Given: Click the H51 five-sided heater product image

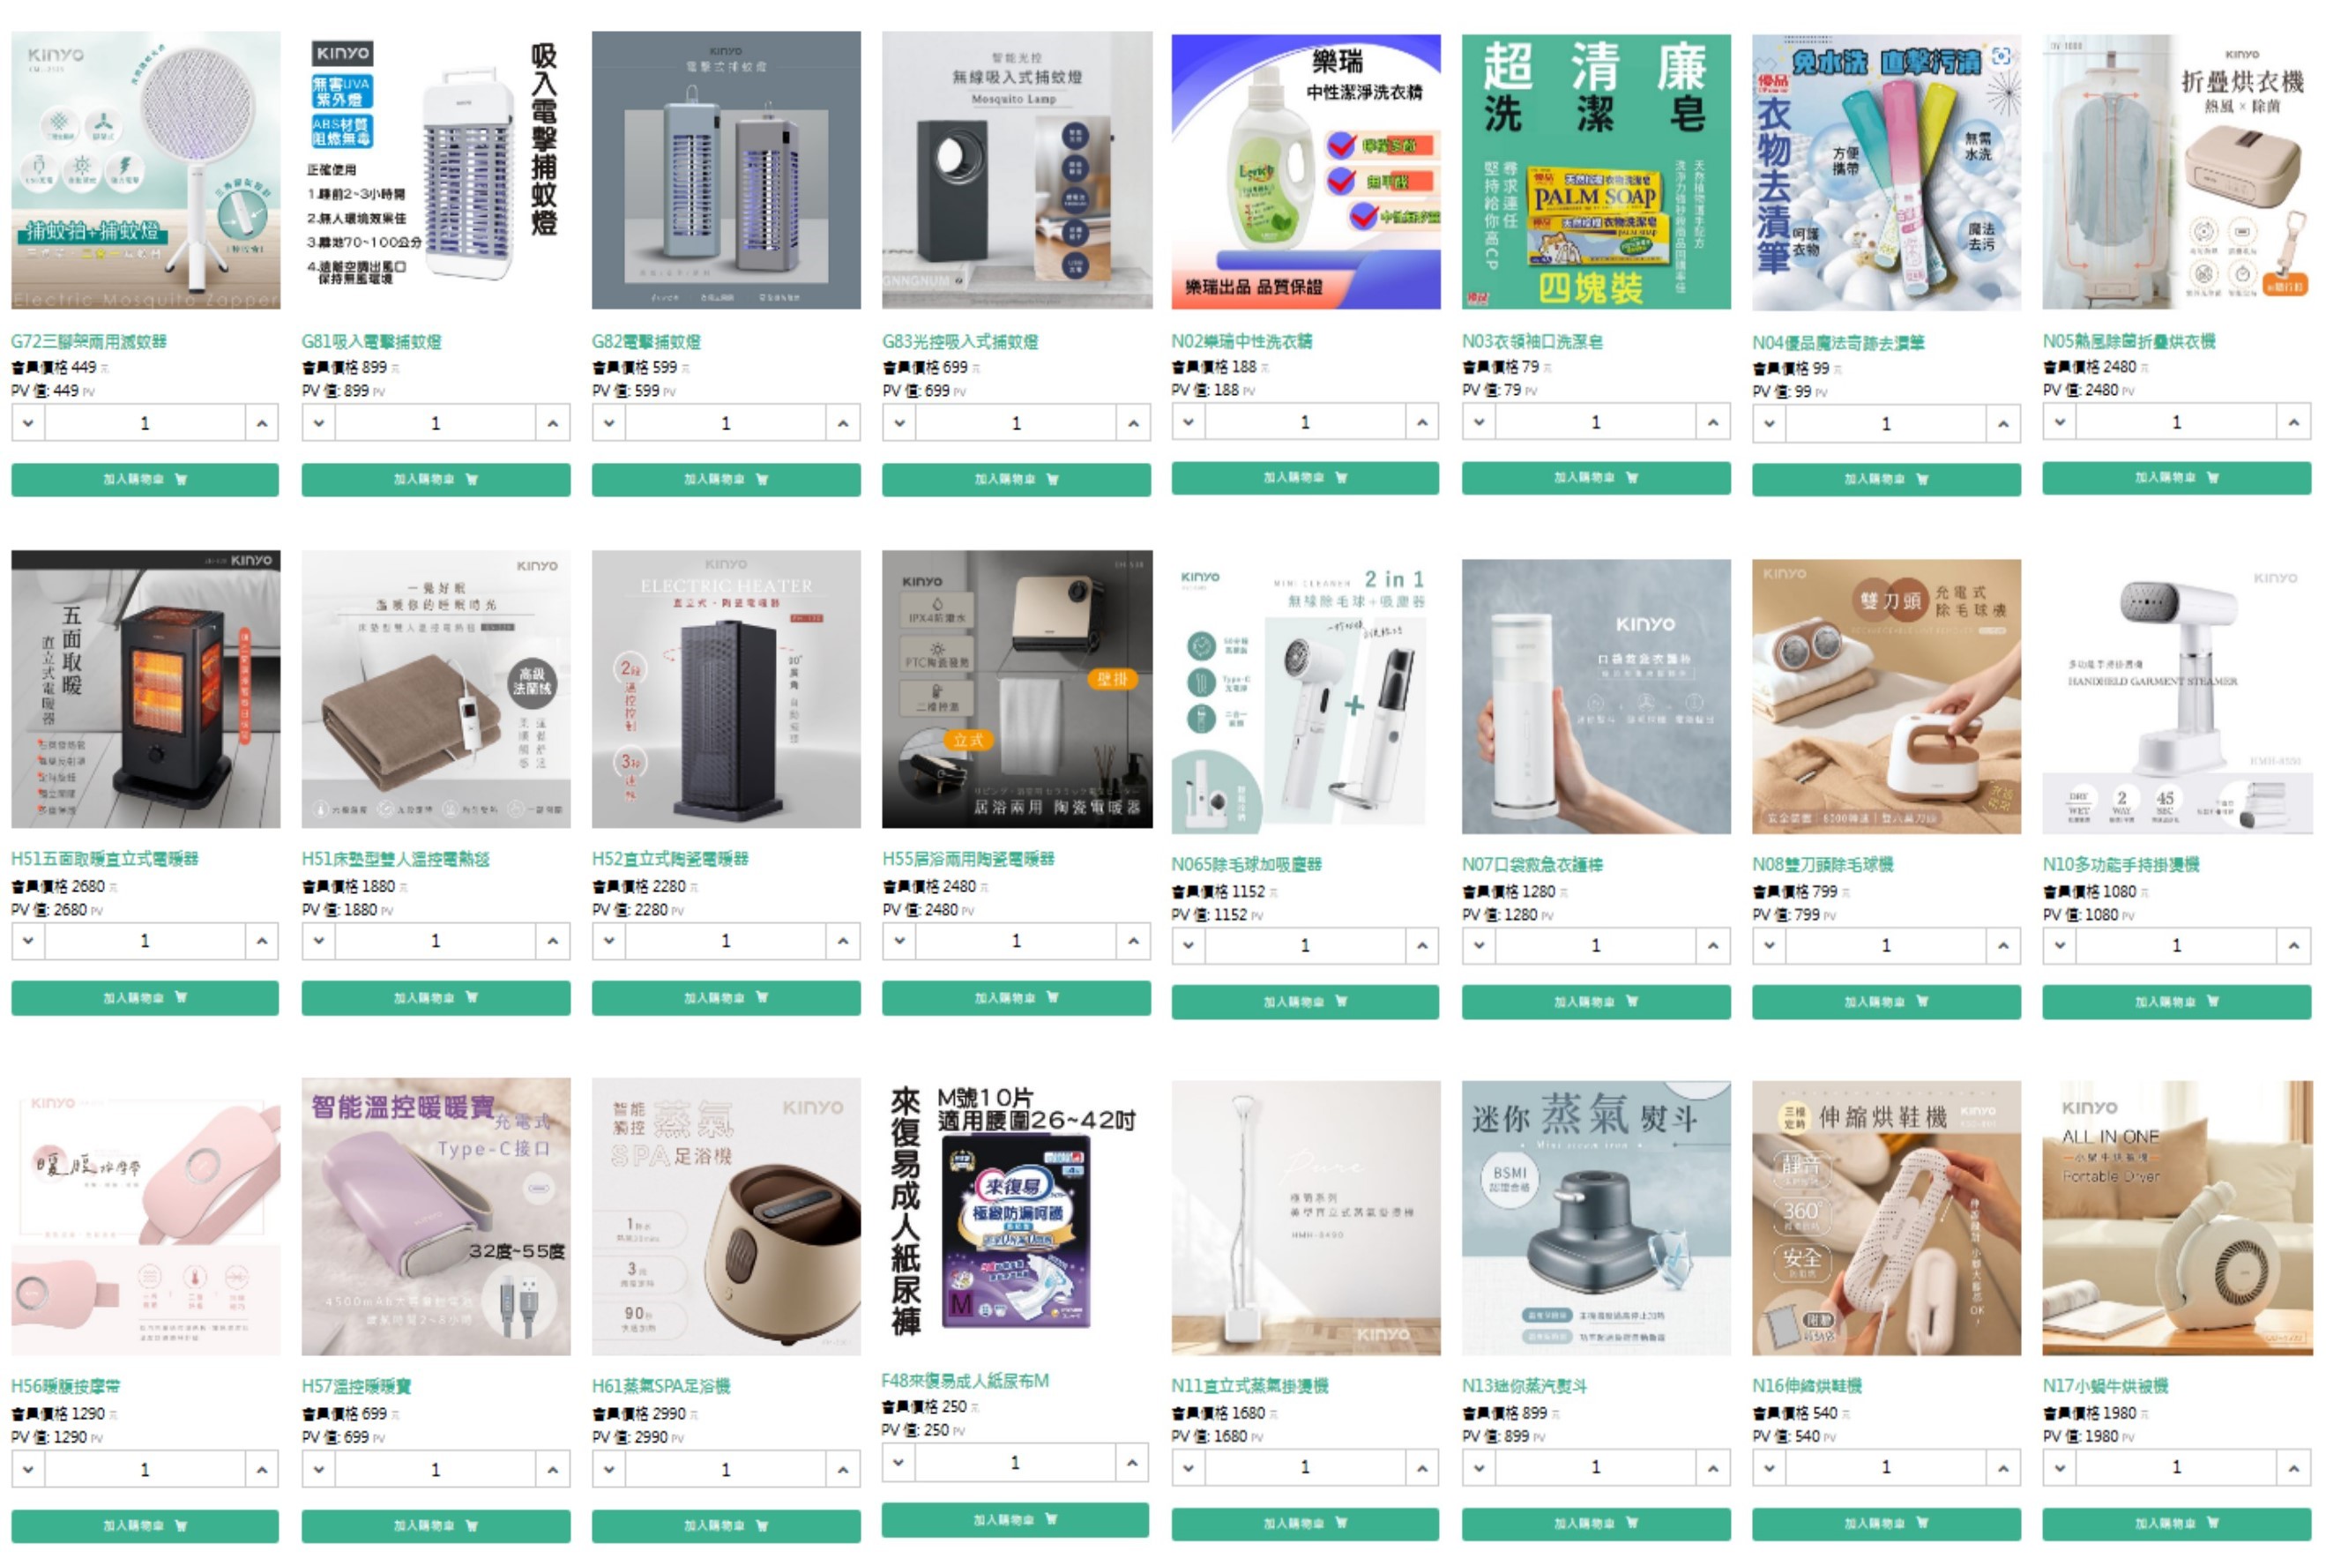Looking at the screenshot, I should (145, 690).
